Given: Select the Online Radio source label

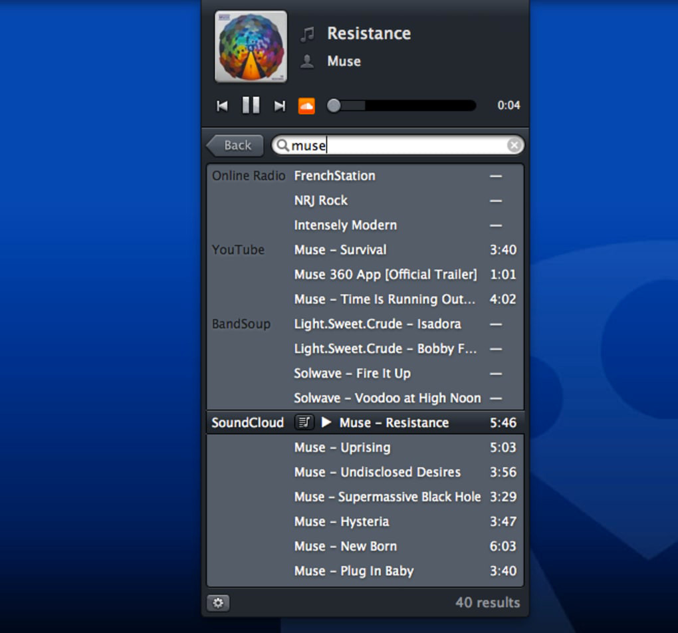Looking at the screenshot, I should coord(249,176).
